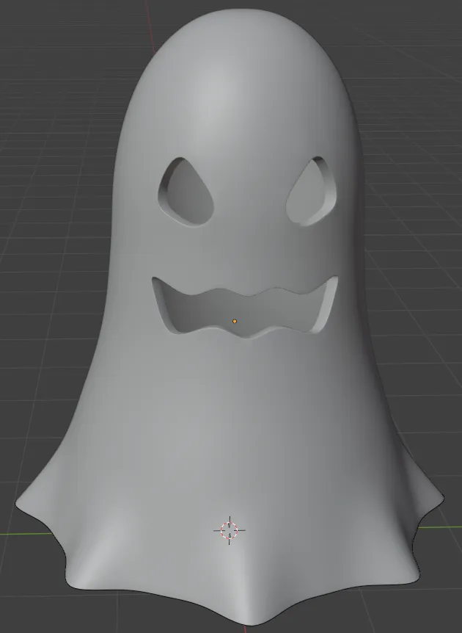The image size is (462, 633).
Task: Click the ghost's belly below the mouth
Action: tap(242, 404)
